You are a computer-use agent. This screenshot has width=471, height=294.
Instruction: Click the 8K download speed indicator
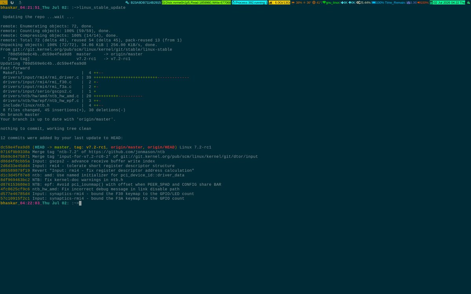(x=344, y=3)
